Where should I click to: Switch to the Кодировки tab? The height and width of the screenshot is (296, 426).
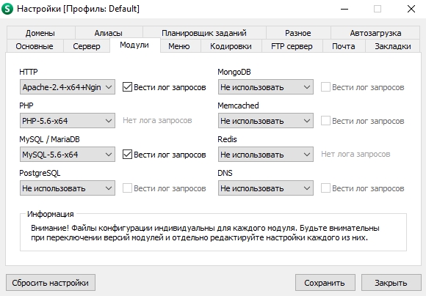click(x=231, y=46)
